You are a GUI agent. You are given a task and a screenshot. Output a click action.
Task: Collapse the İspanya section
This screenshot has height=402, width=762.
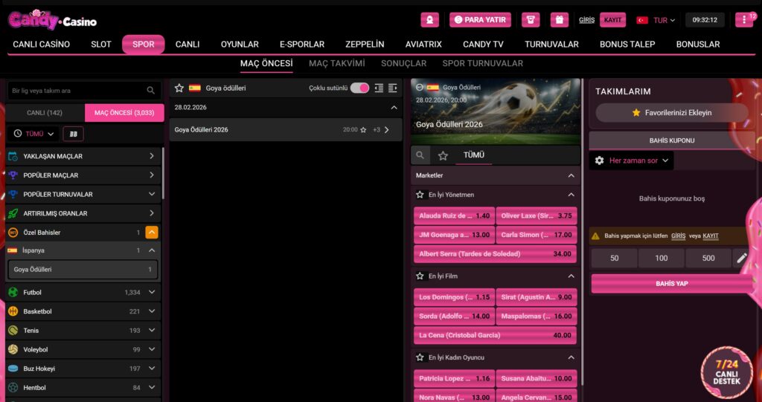click(152, 250)
